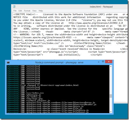Click '<meta charset="utf-8" />' text
Image resolution: width=129 pixels, height=120 pixels.
79,32
